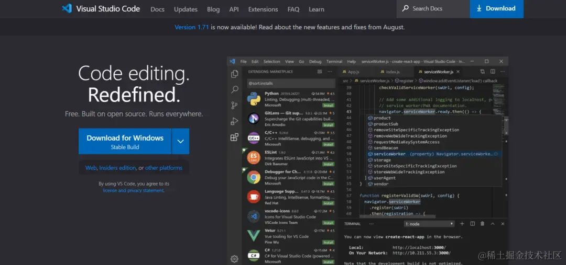The height and width of the screenshot is (265, 566).
Task: Open Source Control icon in activity bar
Action: 235,105
